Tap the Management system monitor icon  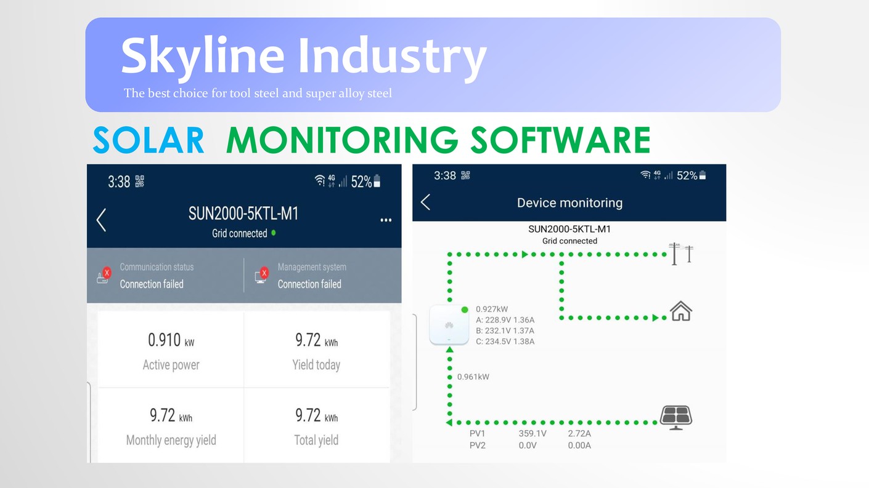[x=262, y=275]
